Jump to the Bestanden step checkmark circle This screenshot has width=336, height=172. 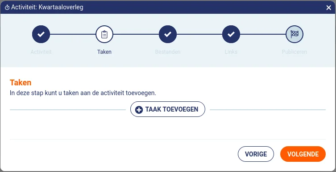click(x=168, y=34)
